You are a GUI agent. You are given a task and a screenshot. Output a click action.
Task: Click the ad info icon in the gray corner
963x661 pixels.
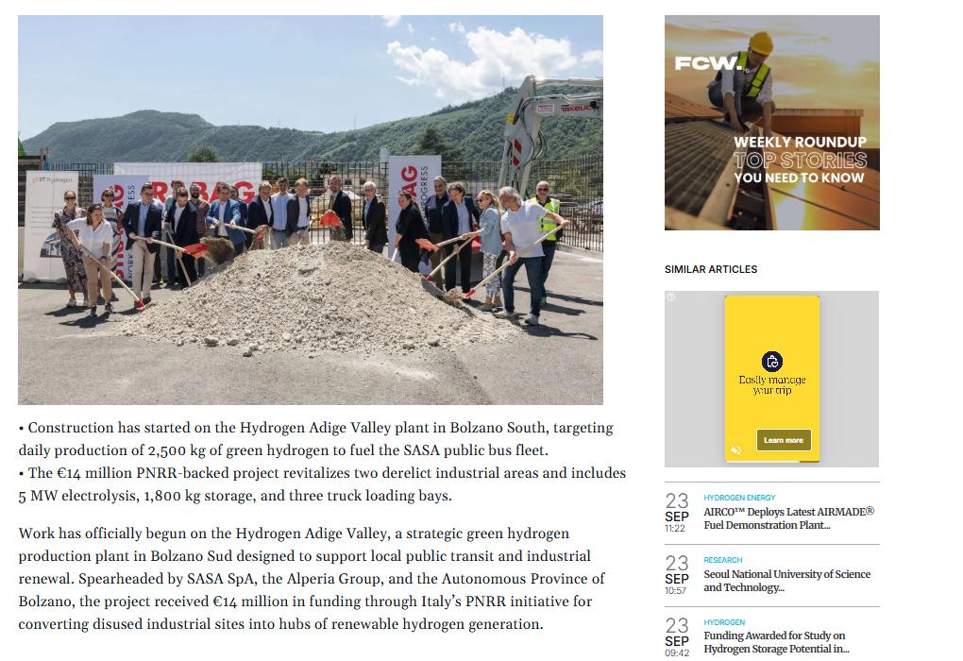670,297
